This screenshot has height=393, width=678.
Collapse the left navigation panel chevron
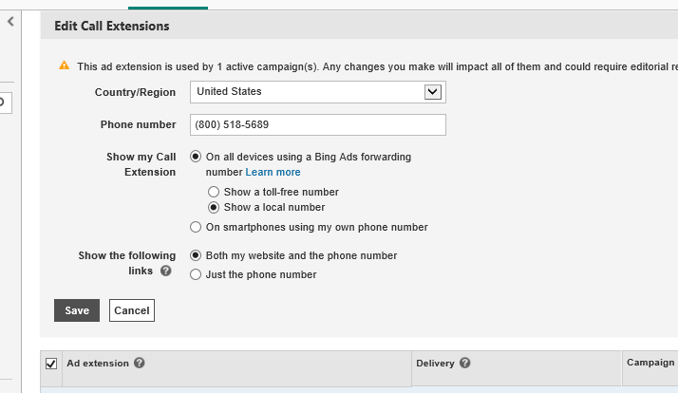[x=10, y=21]
